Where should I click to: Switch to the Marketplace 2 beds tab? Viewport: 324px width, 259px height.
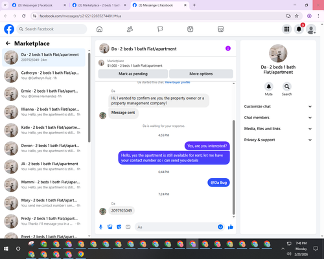[x=98, y=5]
